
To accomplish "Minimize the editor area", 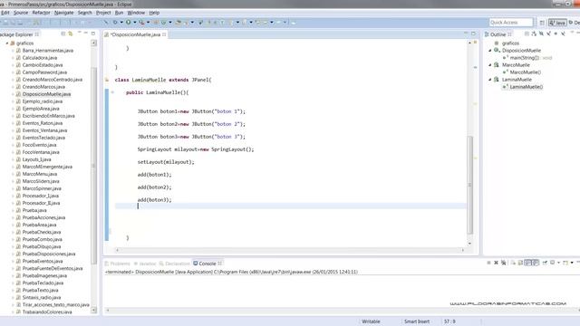I will tap(466, 34).
